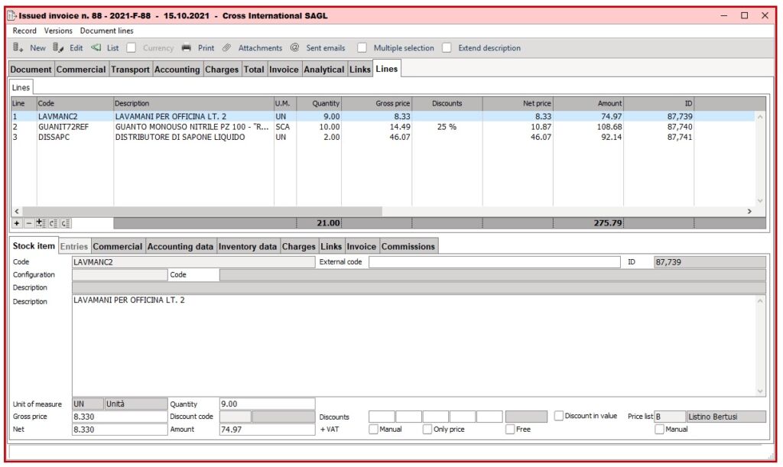Click the Quantity field showing 9.00
783x467 pixels.
tap(267, 404)
